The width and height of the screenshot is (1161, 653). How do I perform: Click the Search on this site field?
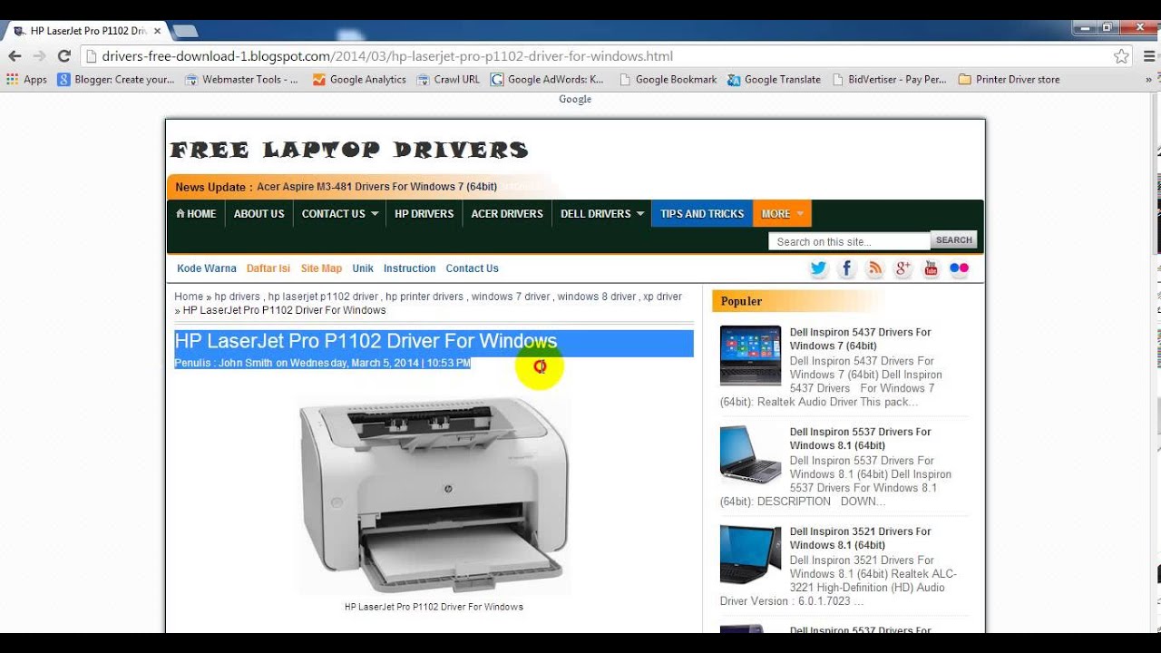click(849, 241)
